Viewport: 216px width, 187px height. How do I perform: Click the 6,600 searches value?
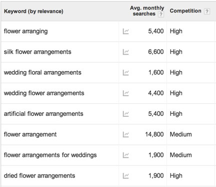(156, 52)
